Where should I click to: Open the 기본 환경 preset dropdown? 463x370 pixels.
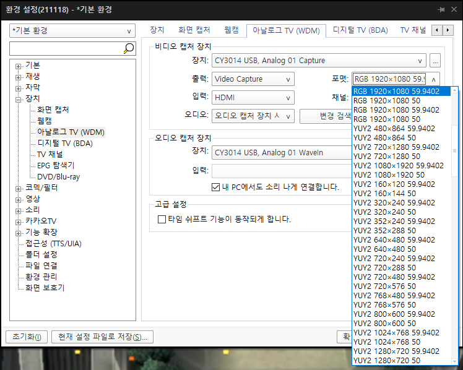[x=72, y=30]
